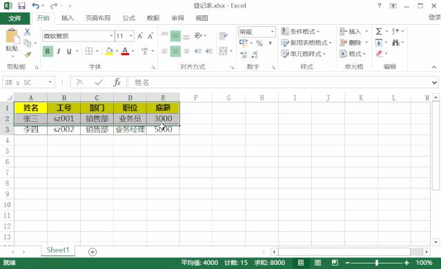Click the Paste clipboard icon

coord(12,37)
